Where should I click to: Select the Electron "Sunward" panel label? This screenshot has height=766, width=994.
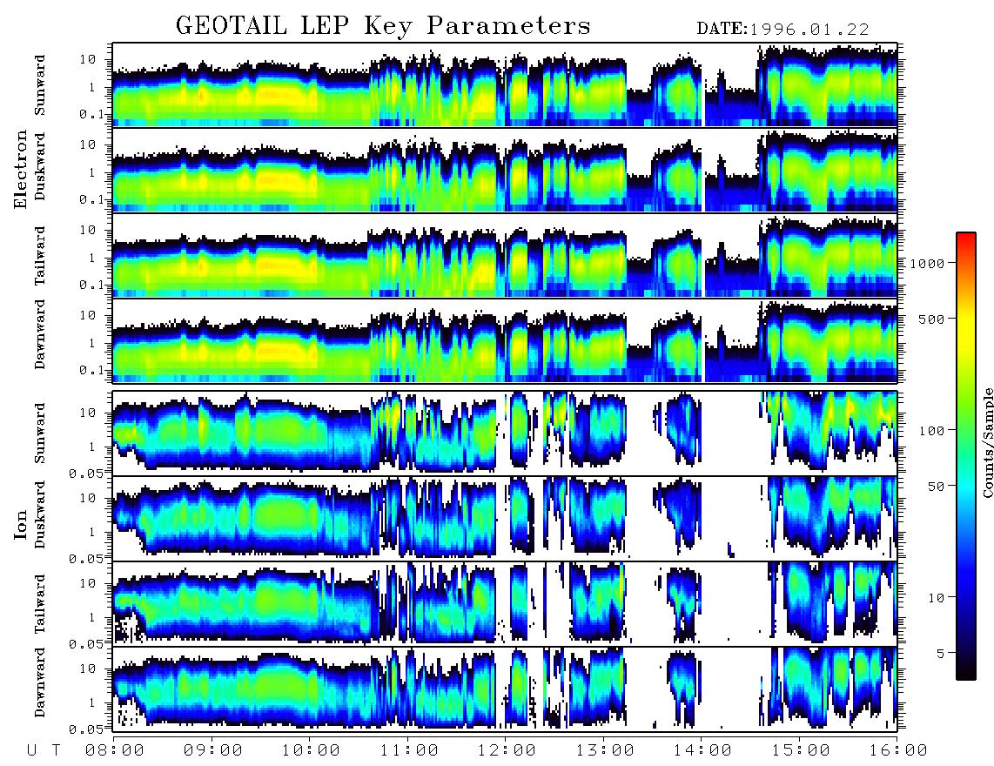(x=40, y=85)
